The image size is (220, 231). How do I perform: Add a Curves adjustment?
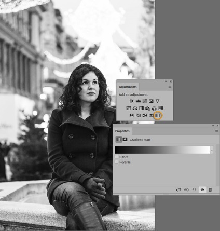click(145, 101)
